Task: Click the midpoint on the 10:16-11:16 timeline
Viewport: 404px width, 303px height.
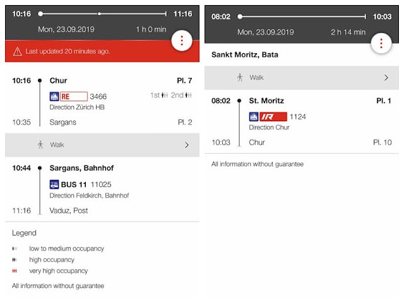Action: [100, 14]
